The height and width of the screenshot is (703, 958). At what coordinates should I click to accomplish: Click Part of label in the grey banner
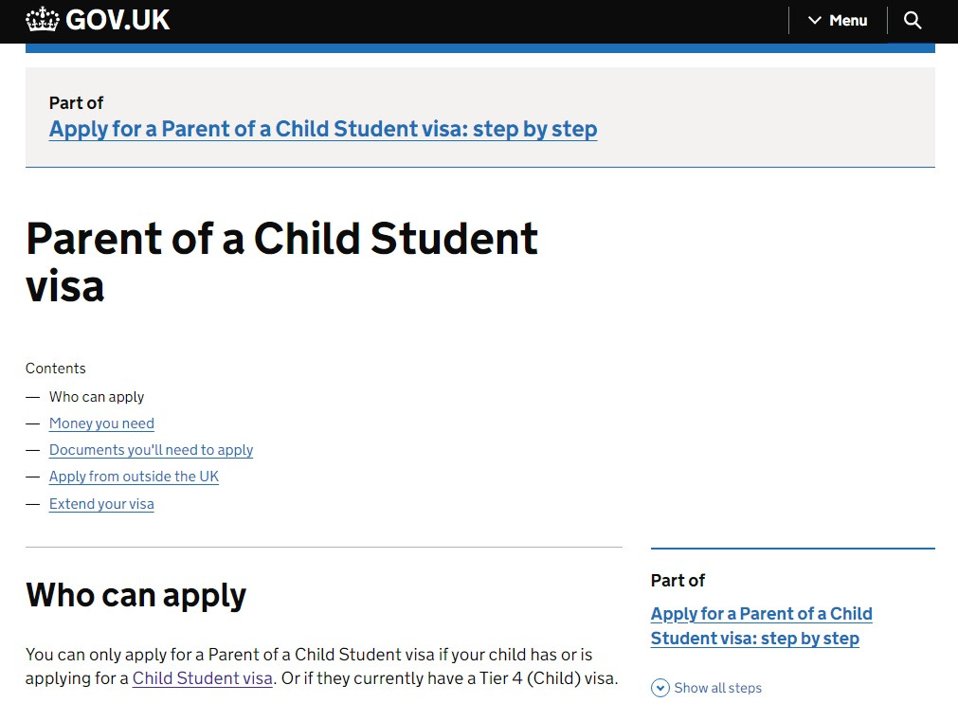tap(76, 102)
